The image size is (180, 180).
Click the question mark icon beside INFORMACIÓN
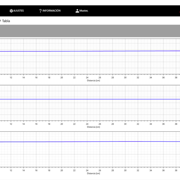pyautogui.click(x=40, y=11)
